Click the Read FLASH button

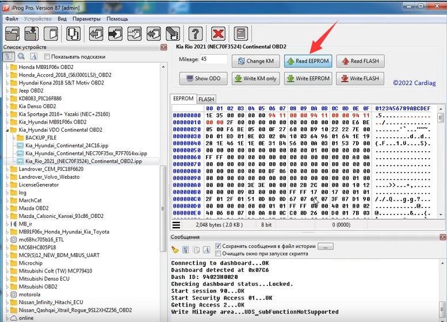pyautogui.click(x=361, y=61)
